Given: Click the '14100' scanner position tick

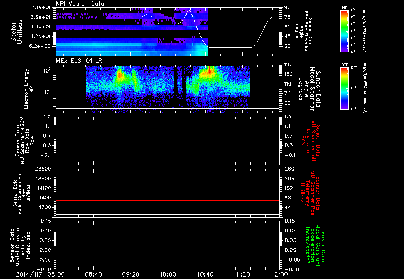Looking at the screenshot, I should [x=43, y=188].
